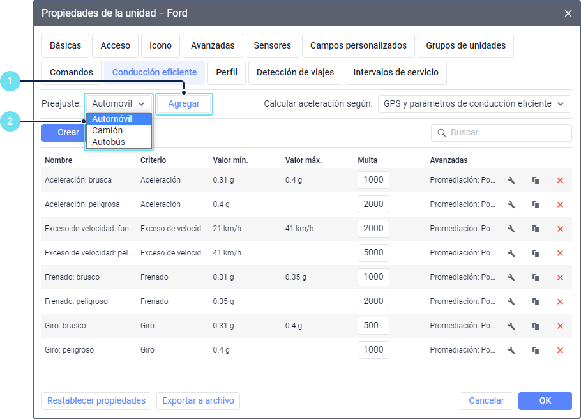Click the Crear button
Image resolution: width=581 pixels, height=419 pixels.
[64, 133]
